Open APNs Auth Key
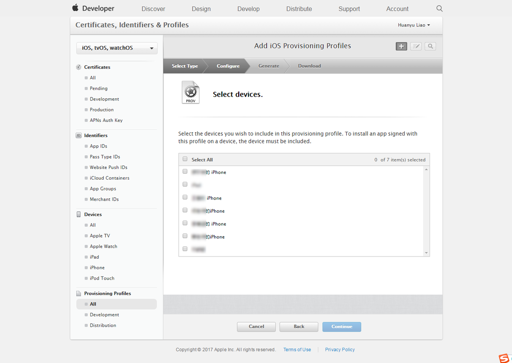512x363 pixels. (106, 121)
